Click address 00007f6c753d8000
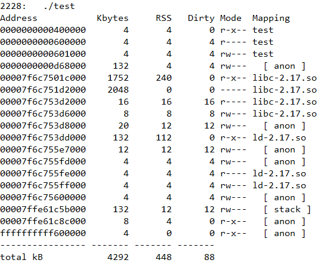The image size is (321, 263). coord(43,126)
